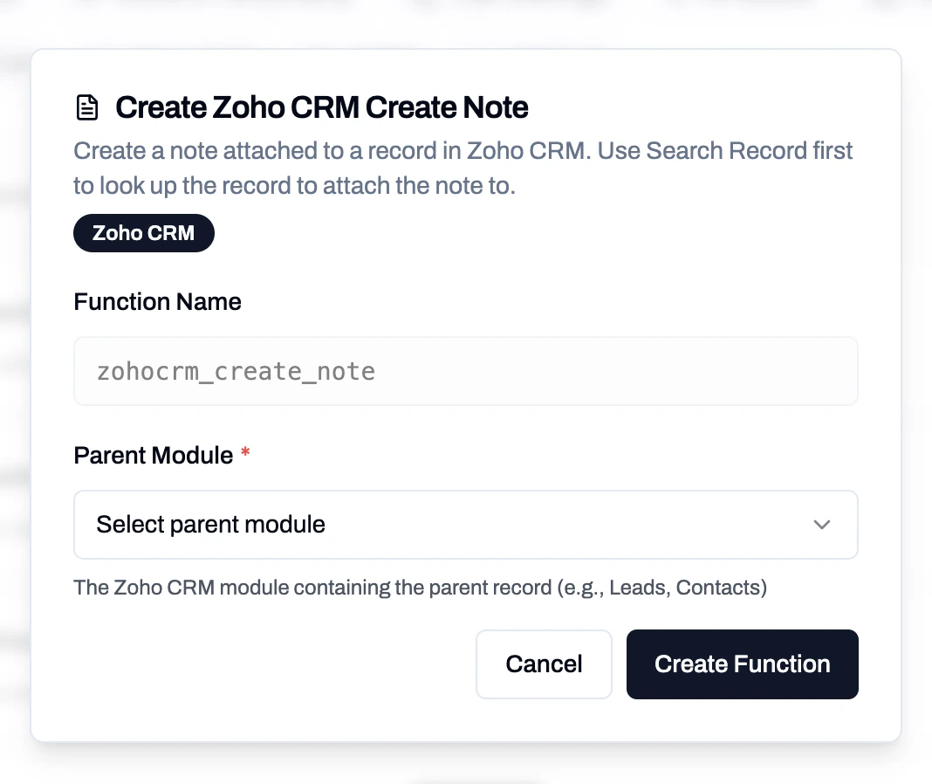The width and height of the screenshot is (932, 784).
Task: Click the document icon beside the dialog title
Action: [87, 107]
